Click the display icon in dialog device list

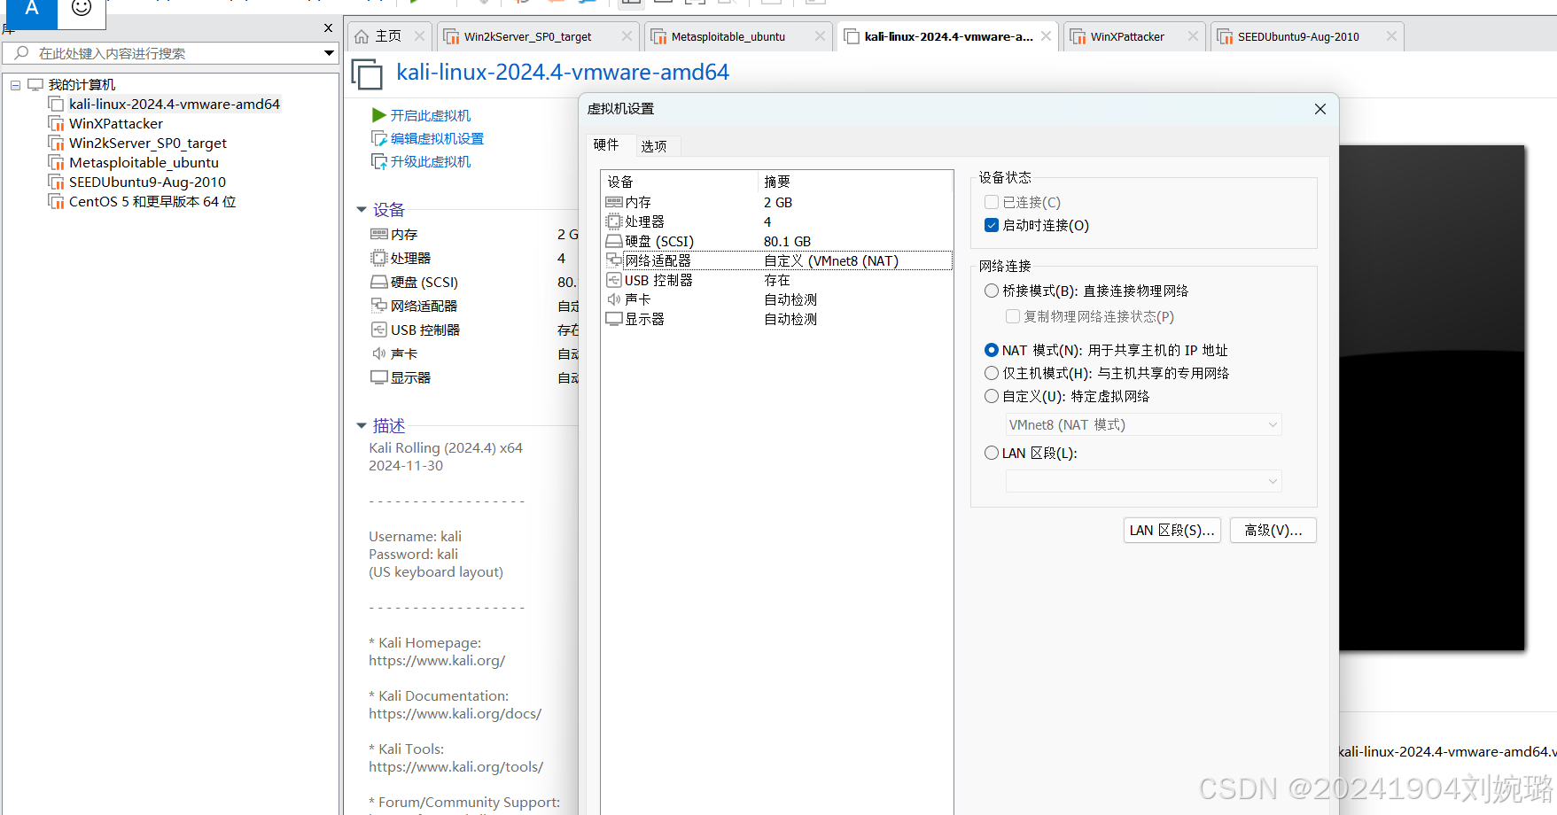[614, 319]
